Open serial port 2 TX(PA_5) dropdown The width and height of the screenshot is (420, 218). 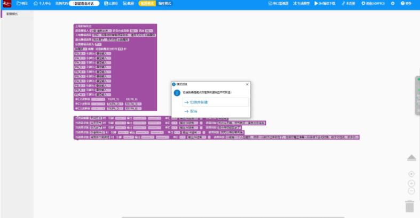pyautogui.click(x=115, y=109)
